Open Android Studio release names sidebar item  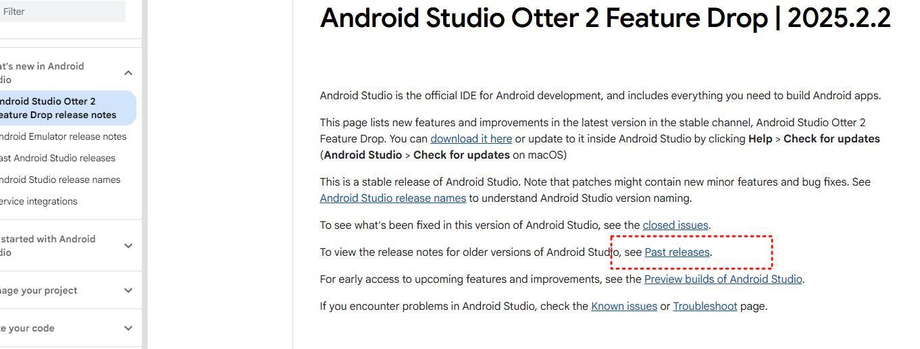pyautogui.click(x=60, y=180)
